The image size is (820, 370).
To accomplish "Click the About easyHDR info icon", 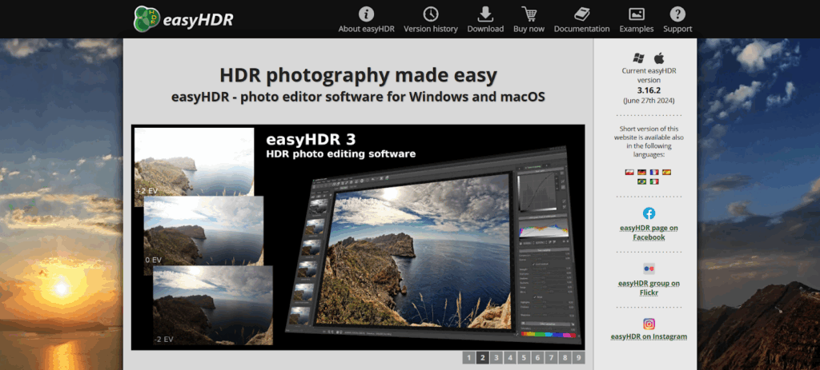I will pyautogui.click(x=366, y=14).
